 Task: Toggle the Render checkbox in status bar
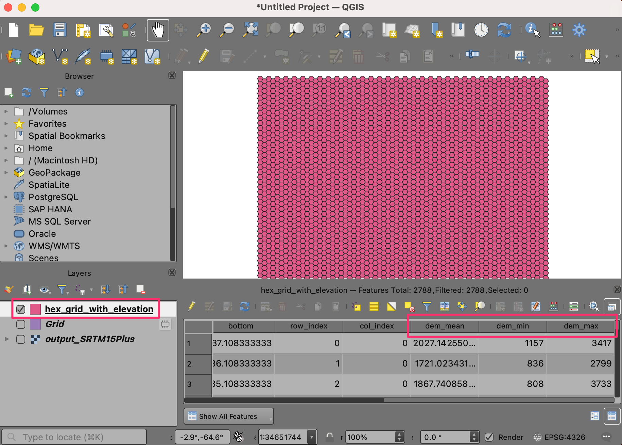(489, 437)
